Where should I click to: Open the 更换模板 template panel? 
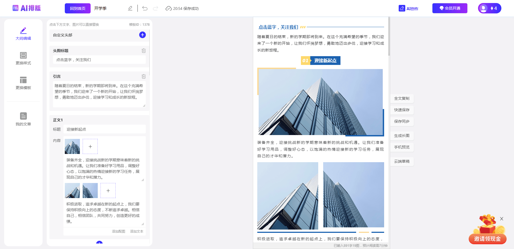pos(23,83)
